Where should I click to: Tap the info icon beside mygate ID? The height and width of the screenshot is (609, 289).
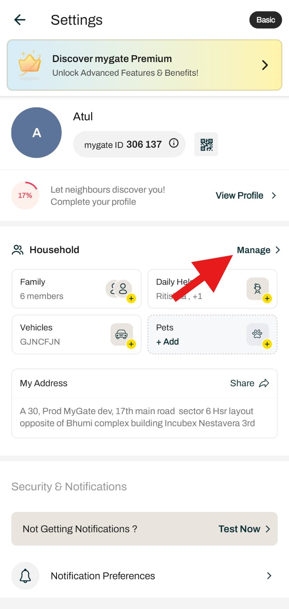click(174, 143)
